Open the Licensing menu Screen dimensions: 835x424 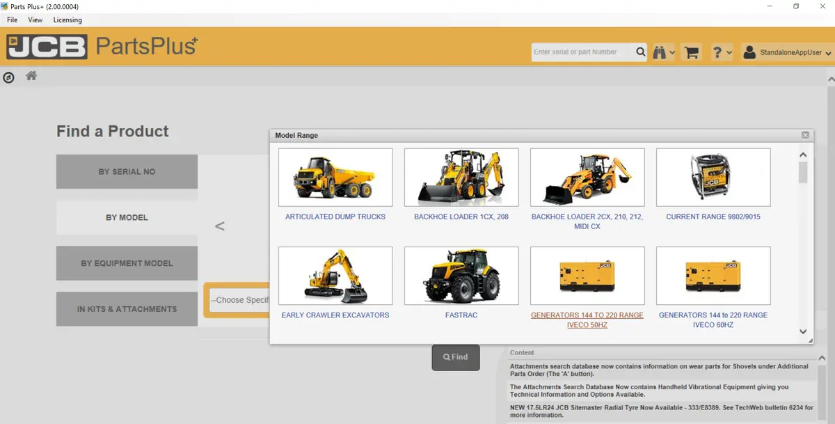[x=67, y=20]
